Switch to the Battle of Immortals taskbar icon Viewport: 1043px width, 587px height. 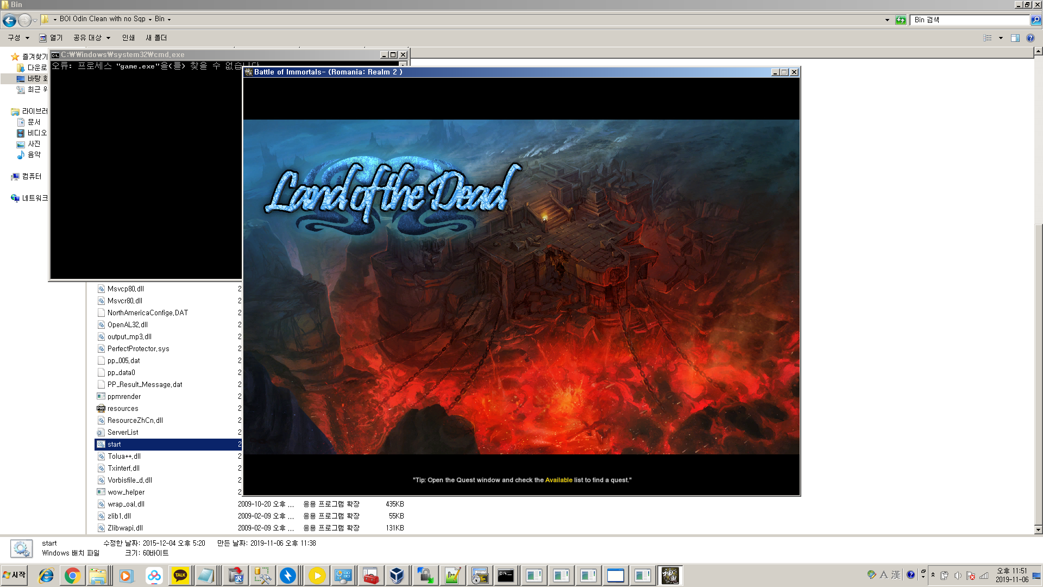(x=670, y=576)
